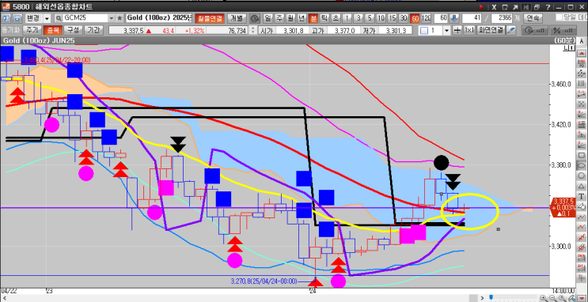
Task: Toggle the 분 (minute) period button
Action: pyautogui.click(x=313, y=18)
